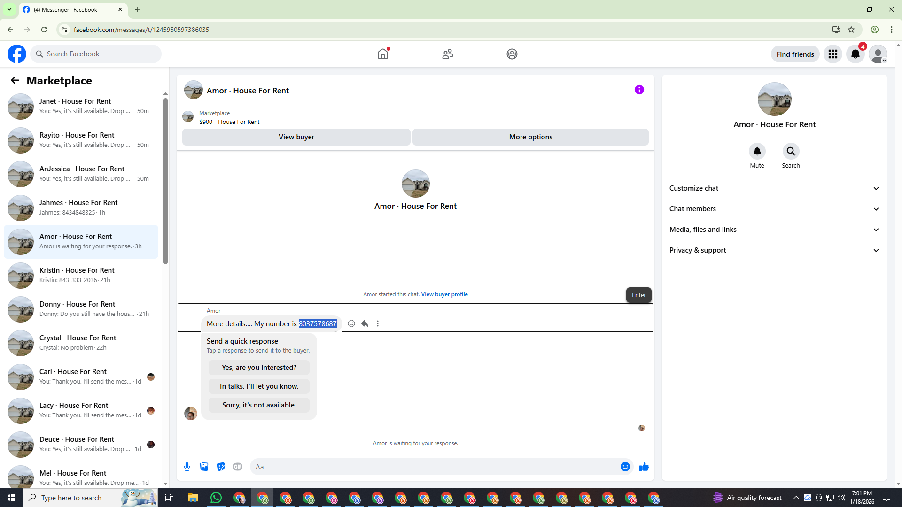Expand the Chat members section
The height and width of the screenshot is (507, 902).
[x=774, y=209]
